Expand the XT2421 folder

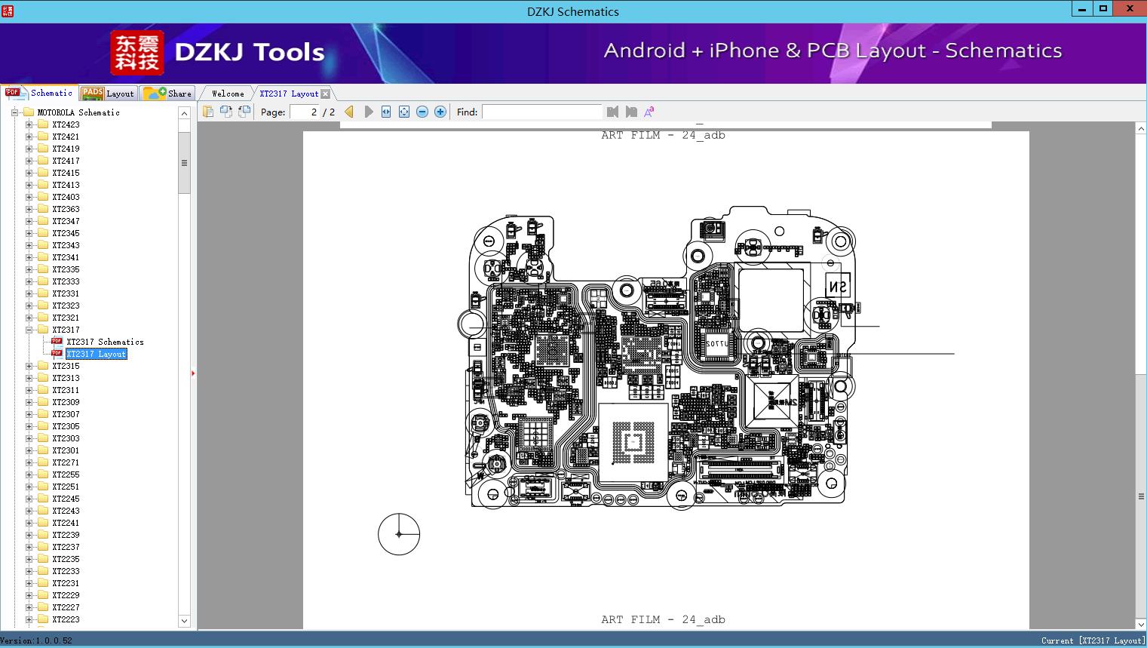click(29, 137)
